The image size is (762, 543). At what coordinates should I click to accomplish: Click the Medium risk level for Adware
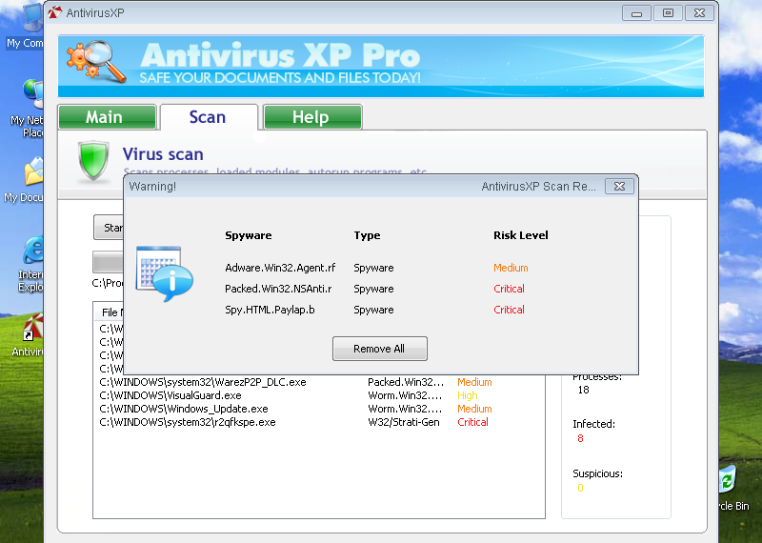coord(511,268)
